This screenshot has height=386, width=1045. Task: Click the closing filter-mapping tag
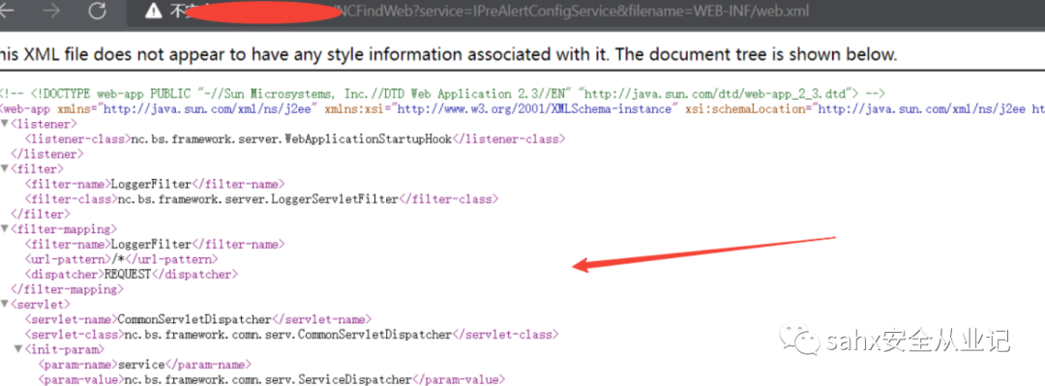[x=68, y=289]
